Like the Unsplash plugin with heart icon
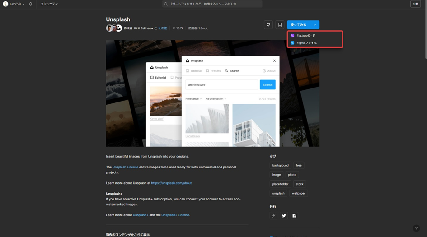The height and width of the screenshot is (237, 427). [x=268, y=25]
